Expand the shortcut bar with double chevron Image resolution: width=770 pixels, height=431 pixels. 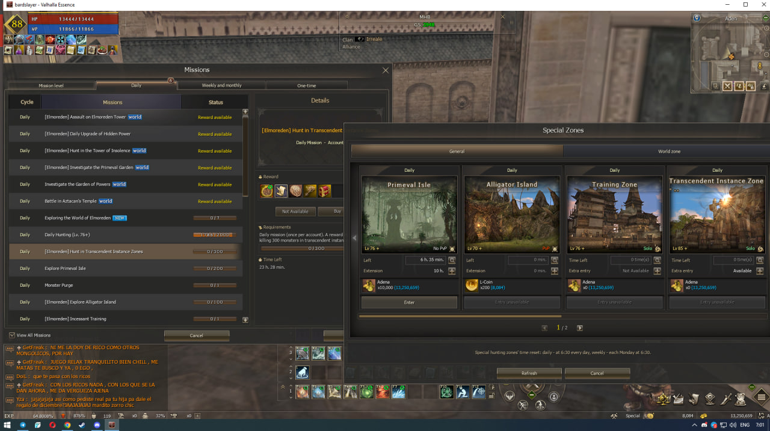tap(283, 387)
